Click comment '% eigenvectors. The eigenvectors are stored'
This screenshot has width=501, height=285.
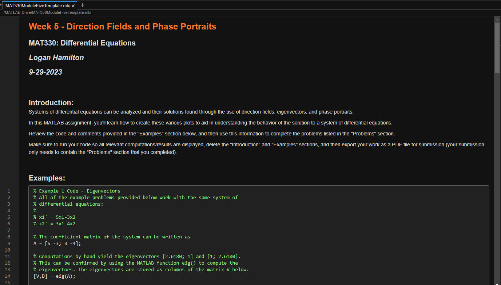(x=141, y=269)
